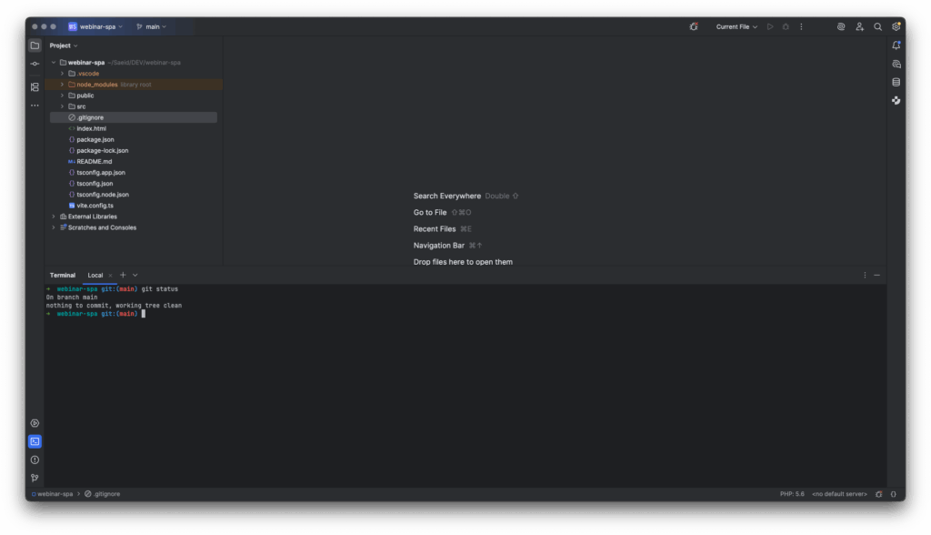Open the main branch dropdown
The height and width of the screenshot is (535, 931).
pos(152,26)
